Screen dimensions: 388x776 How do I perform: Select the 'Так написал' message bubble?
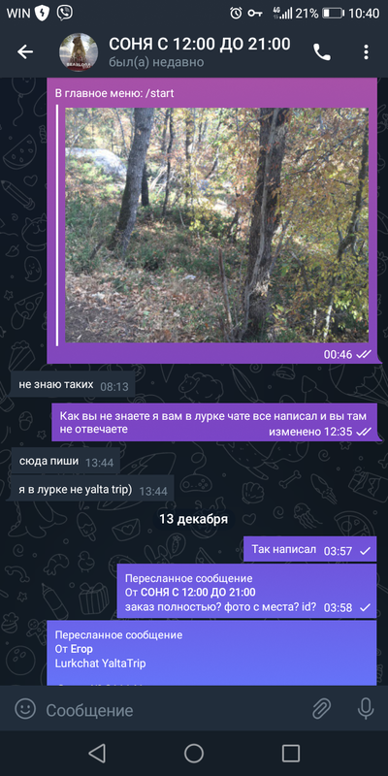[x=309, y=549]
